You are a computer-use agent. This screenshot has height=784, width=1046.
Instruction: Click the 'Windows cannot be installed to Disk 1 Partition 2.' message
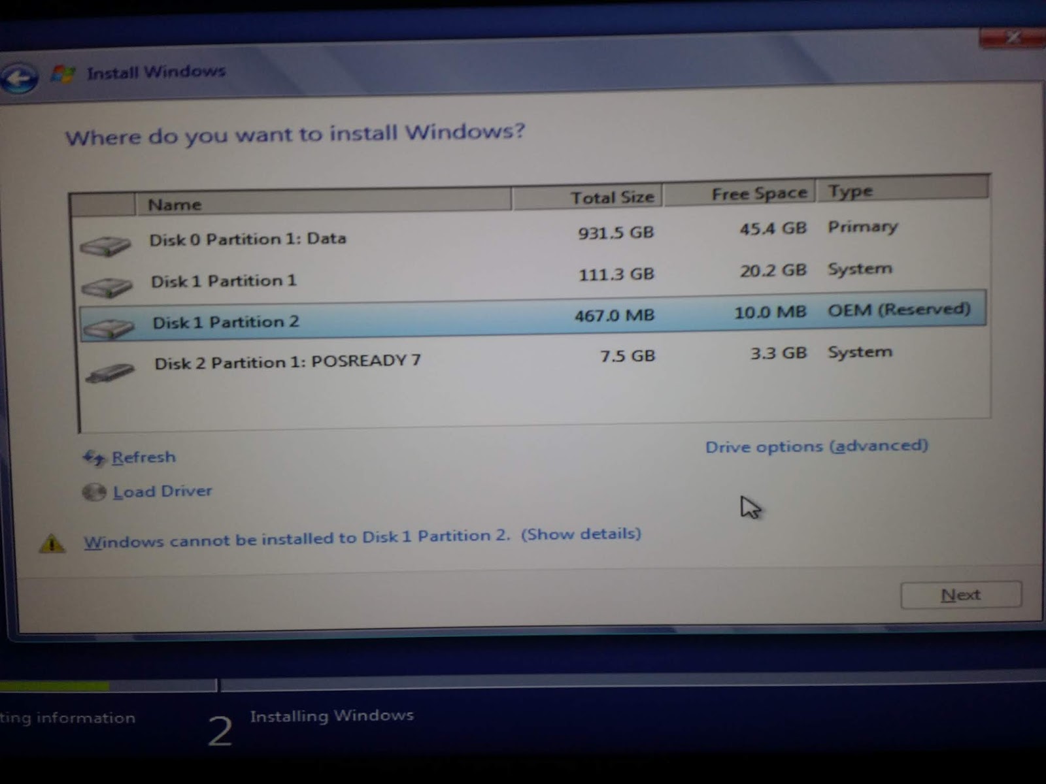pyautogui.click(x=297, y=539)
